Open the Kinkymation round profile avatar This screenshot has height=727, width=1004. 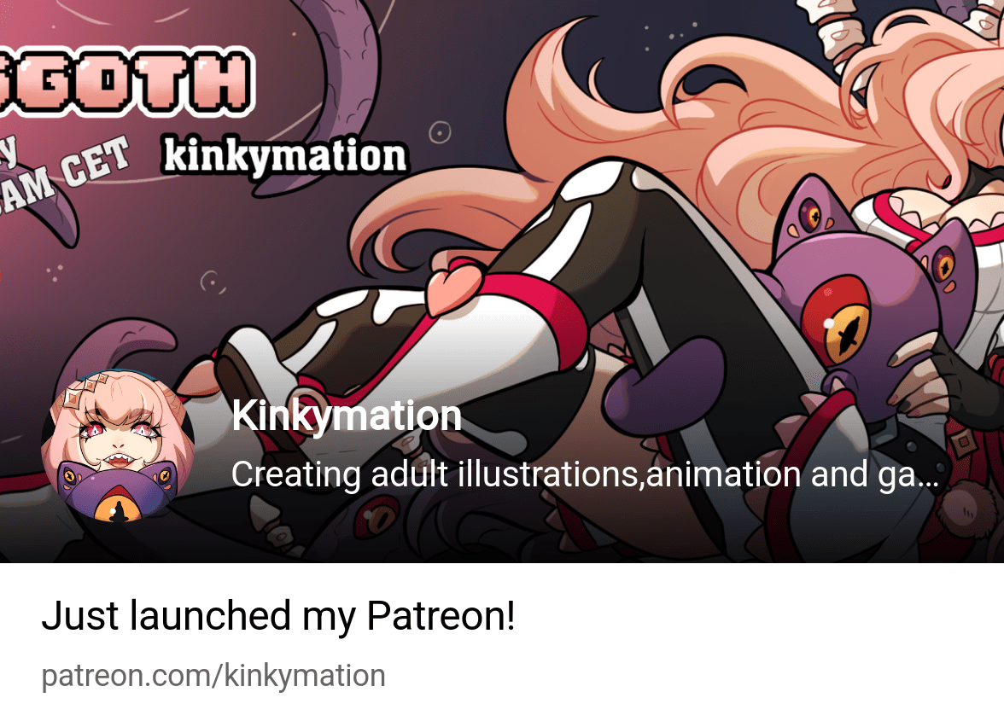click(x=118, y=446)
